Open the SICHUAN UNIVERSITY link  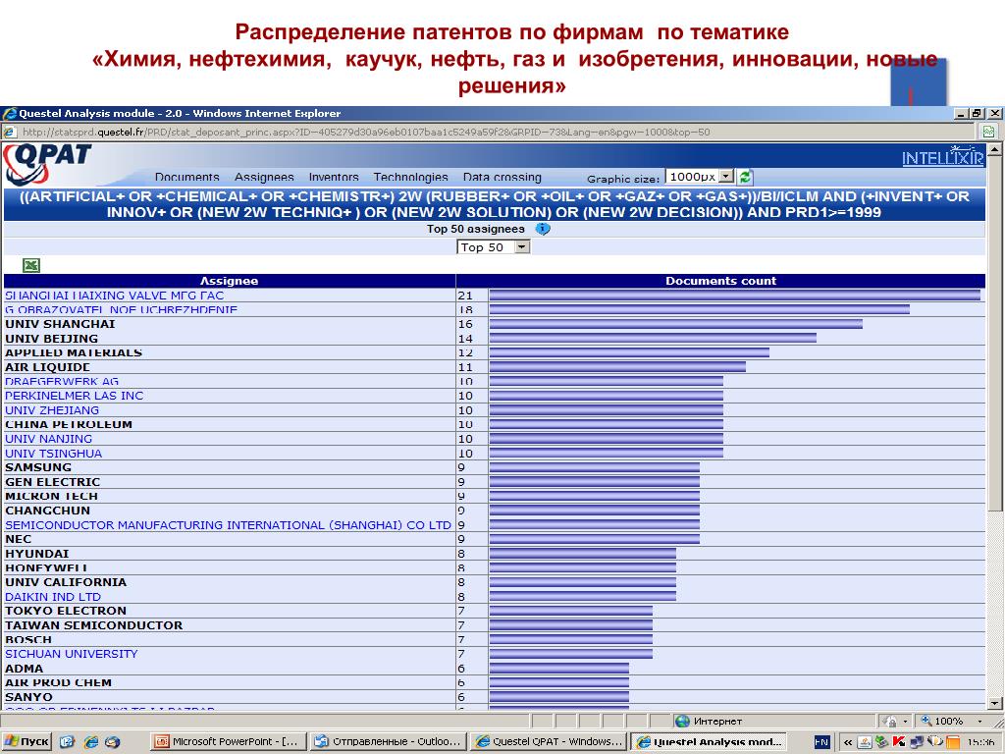coord(72,654)
